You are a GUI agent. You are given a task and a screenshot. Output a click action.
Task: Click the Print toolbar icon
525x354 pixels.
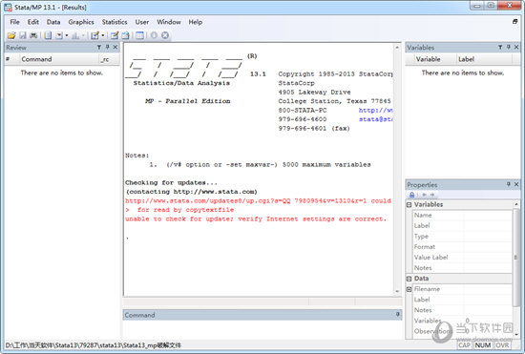33,35
